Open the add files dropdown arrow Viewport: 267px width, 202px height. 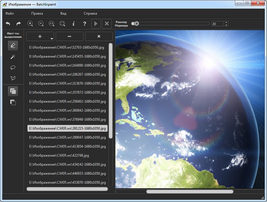tap(52, 39)
